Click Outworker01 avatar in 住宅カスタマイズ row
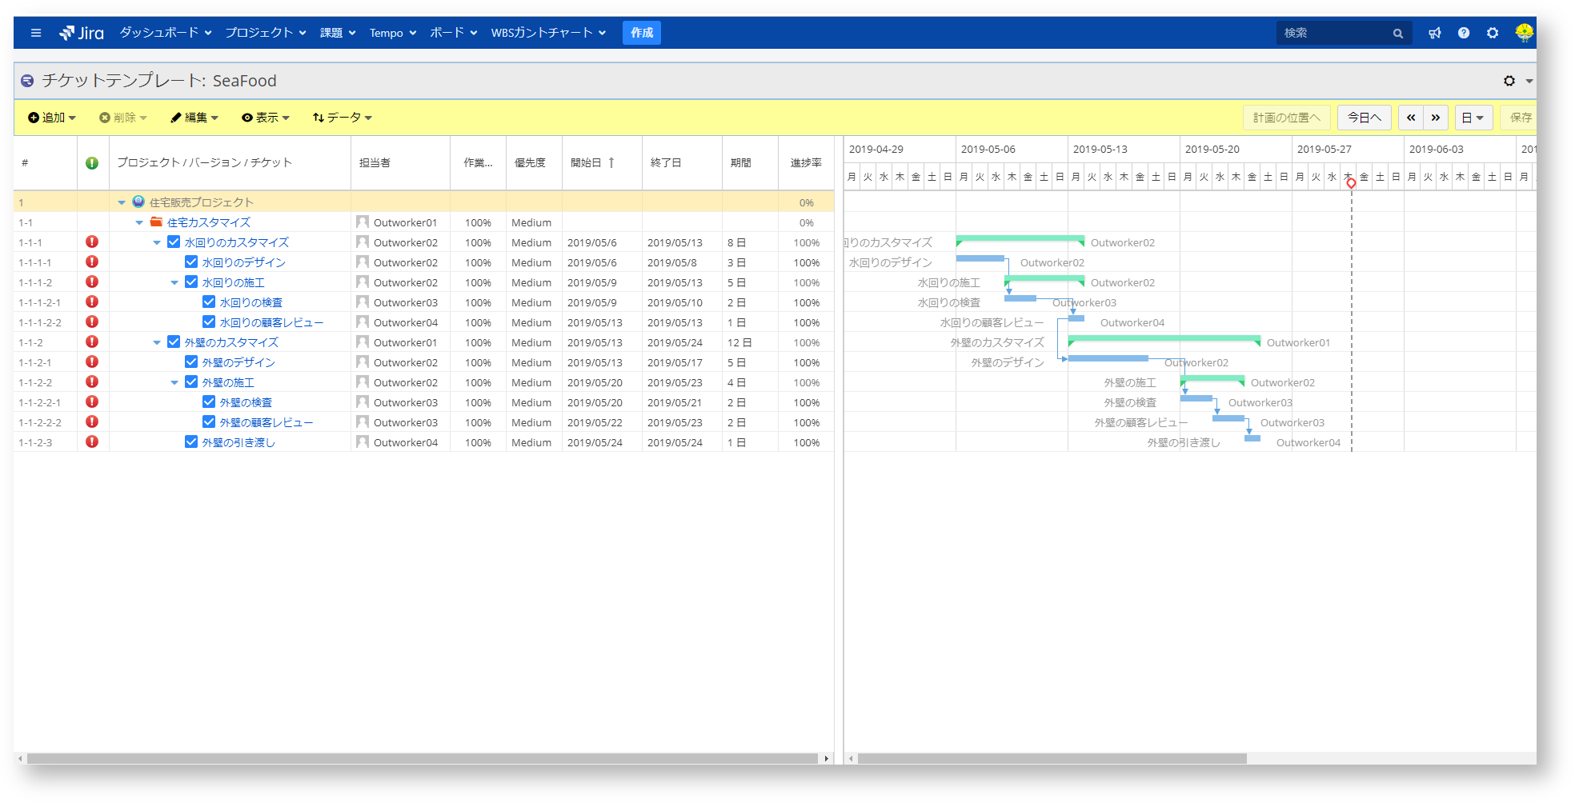This screenshot has width=1575, height=803. pyautogui.click(x=363, y=222)
